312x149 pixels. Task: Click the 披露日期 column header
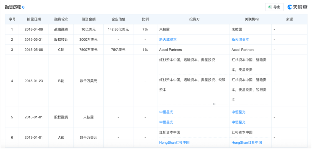tap(34, 19)
